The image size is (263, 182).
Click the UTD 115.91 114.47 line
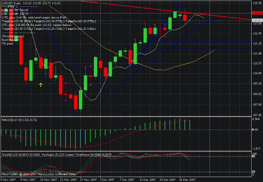click(x=15, y=10)
